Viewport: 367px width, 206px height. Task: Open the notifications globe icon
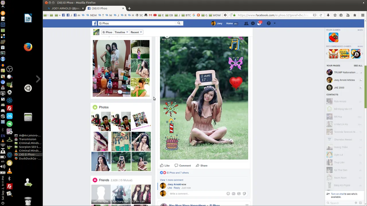click(259, 23)
